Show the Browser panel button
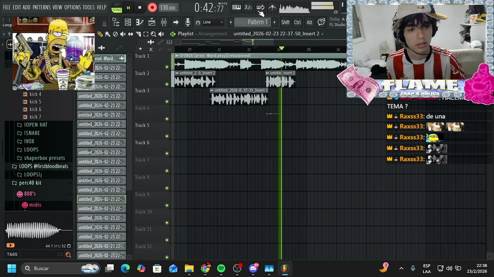Image resolution: width=494 pixels, height=277 pixels. (116, 22)
